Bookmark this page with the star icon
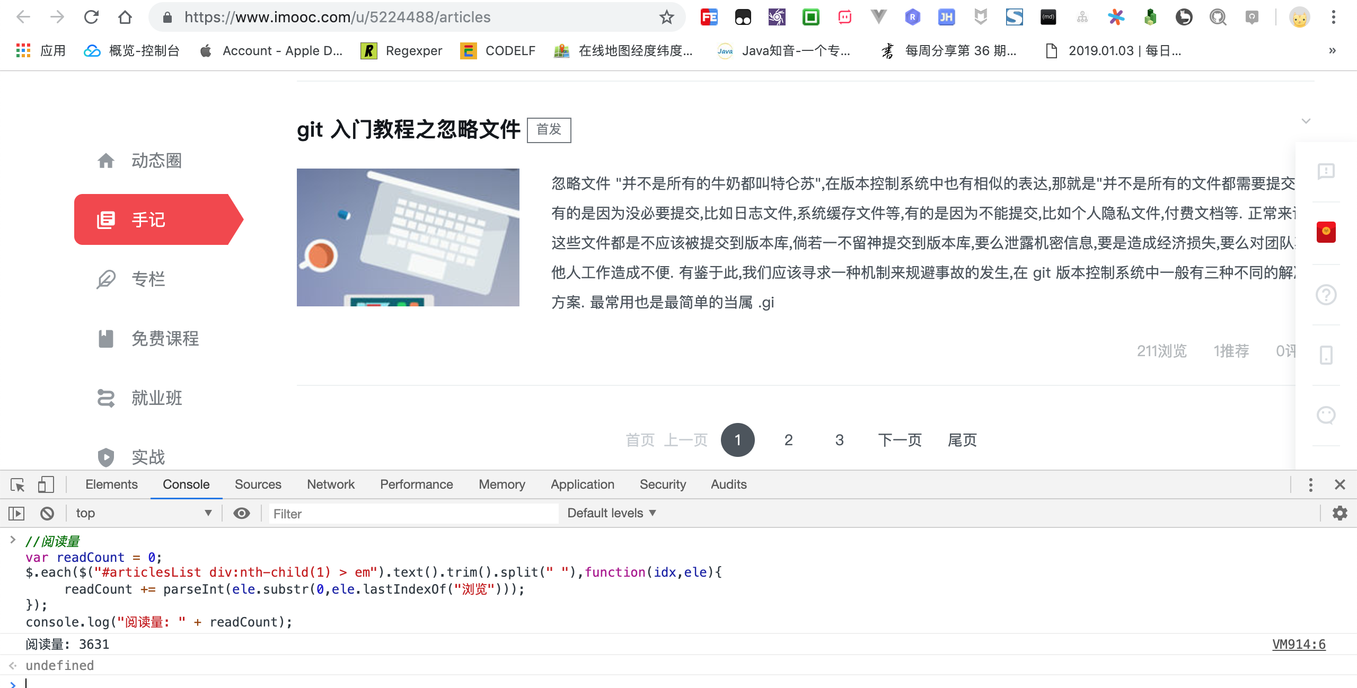This screenshot has width=1357, height=688. click(666, 17)
